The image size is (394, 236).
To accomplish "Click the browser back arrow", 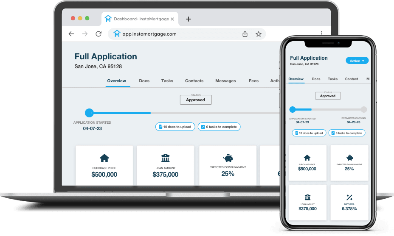I will click(71, 34).
